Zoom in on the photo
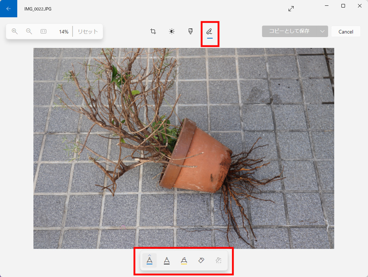 tap(14, 31)
